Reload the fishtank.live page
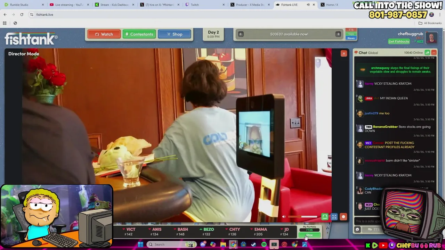Screen dimensions: 445x250 point(22,15)
